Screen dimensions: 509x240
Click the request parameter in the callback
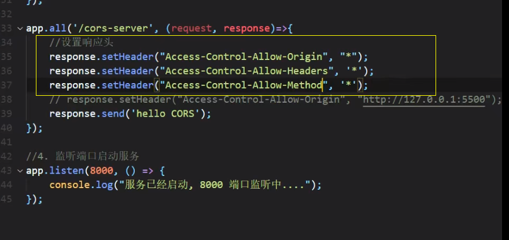click(191, 28)
